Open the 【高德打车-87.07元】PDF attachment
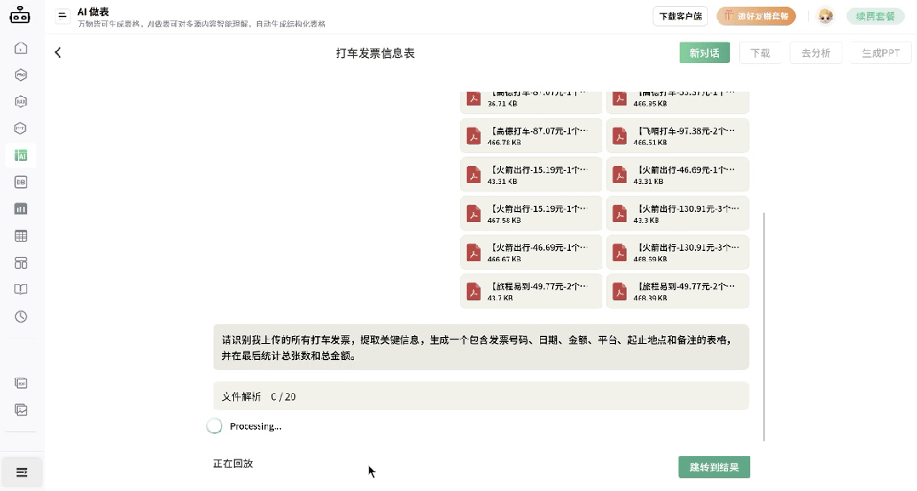Image resolution: width=917 pixels, height=491 pixels. pos(531,135)
